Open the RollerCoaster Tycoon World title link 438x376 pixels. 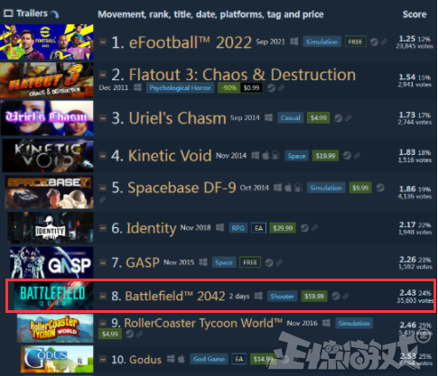[x=203, y=323]
